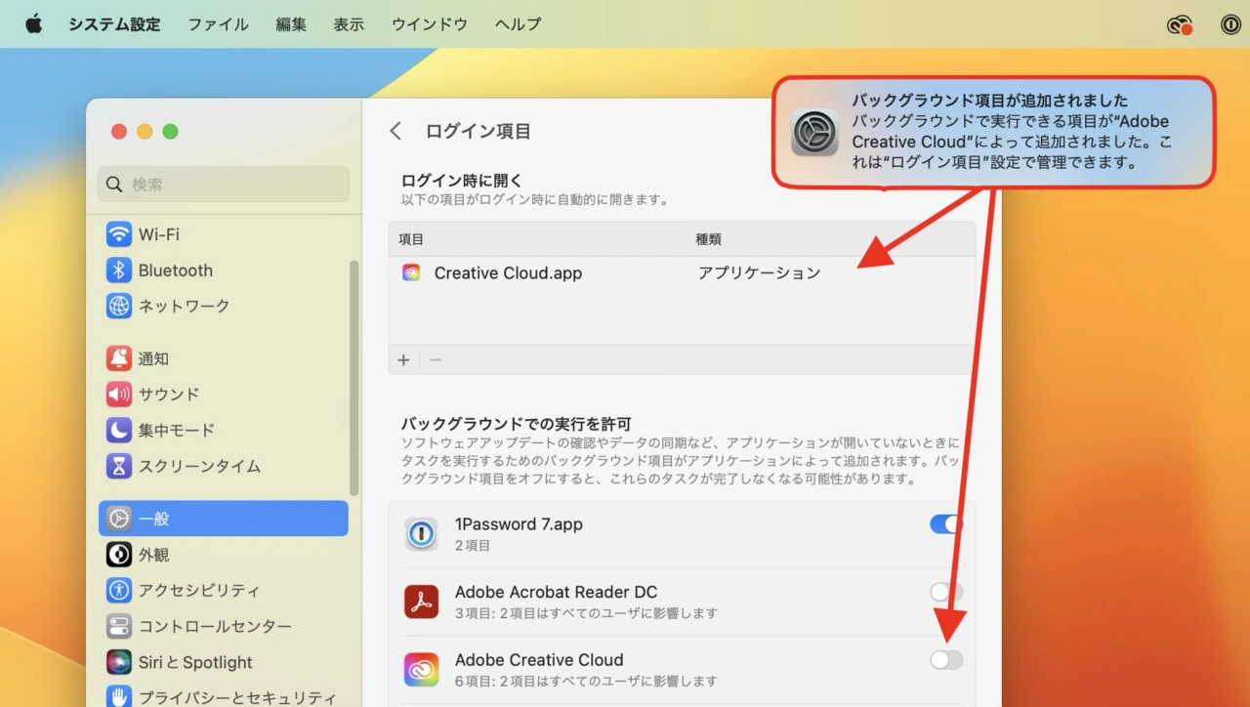Image resolution: width=1250 pixels, height=707 pixels.
Task: Open スクリーンタイム hourglass icon
Action: pyautogui.click(x=119, y=466)
